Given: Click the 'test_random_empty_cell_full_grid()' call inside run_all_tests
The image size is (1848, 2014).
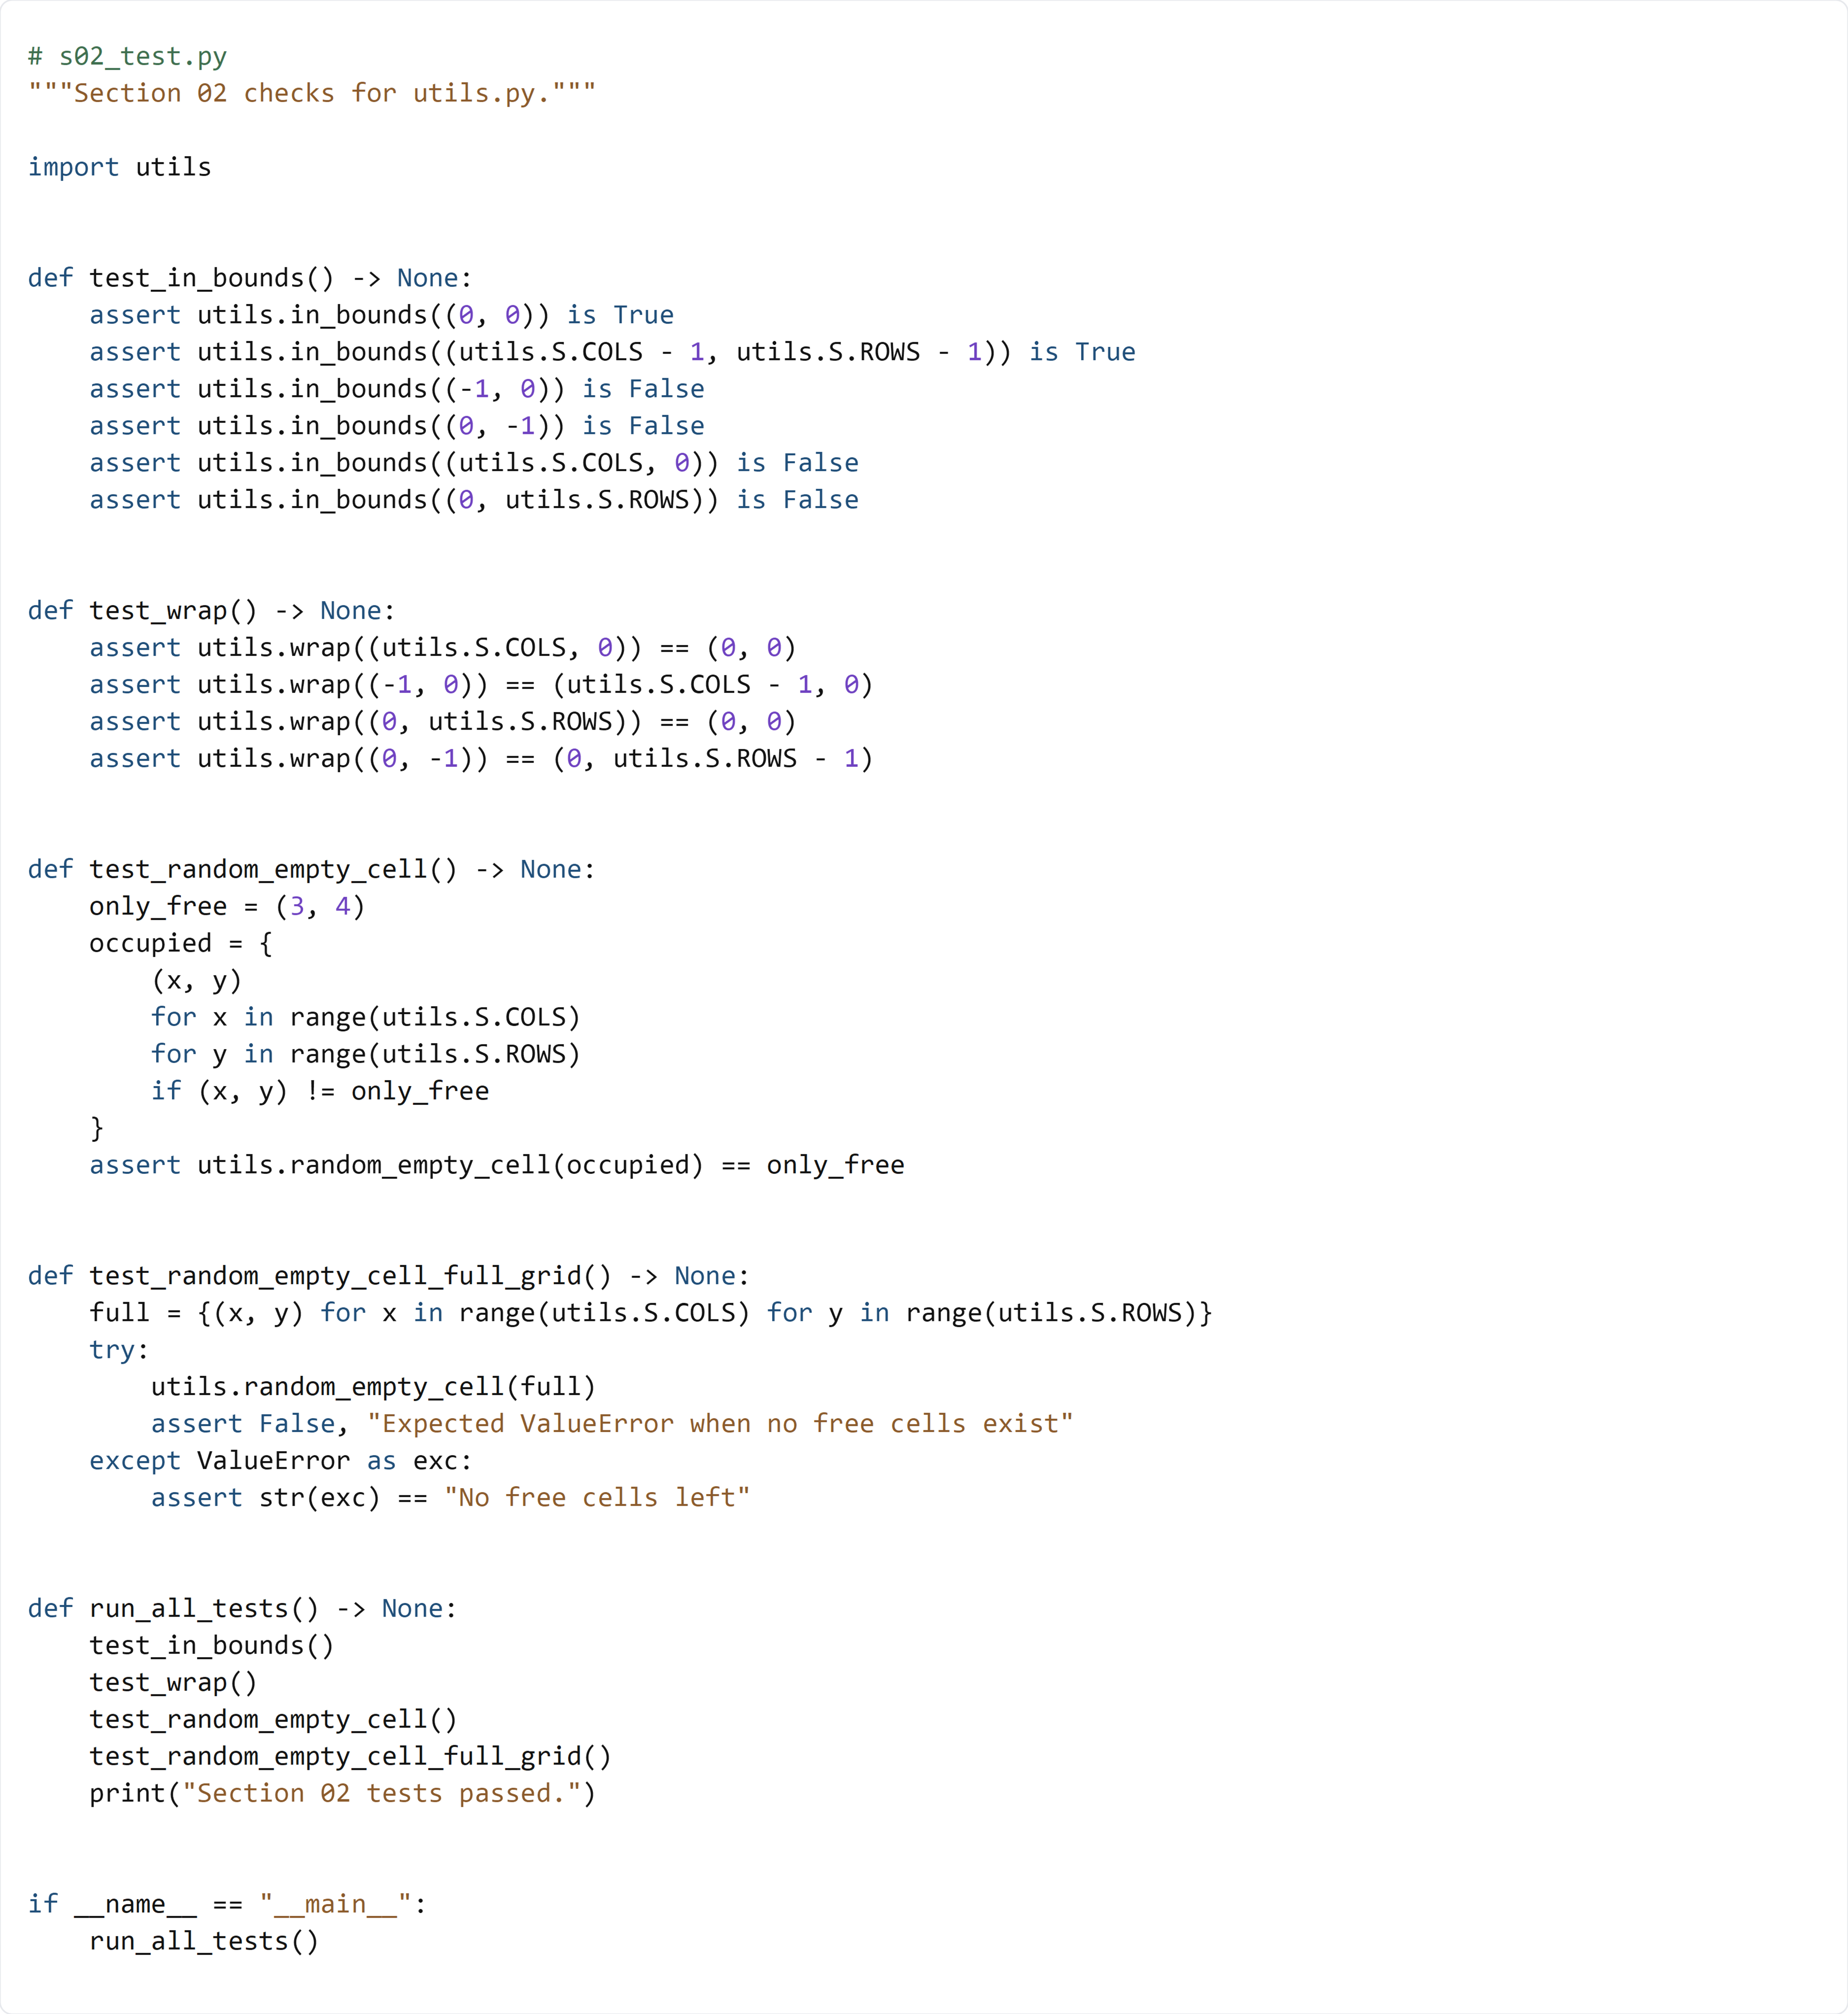Looking at the screenshot, I should pyautogui.click(x=350, y=1759).
